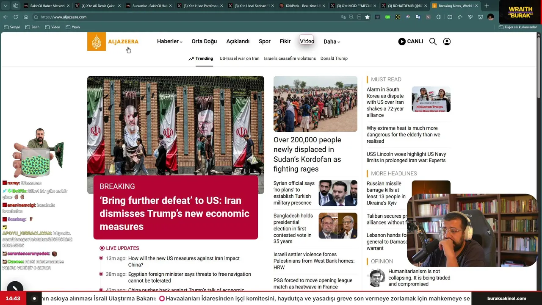Click the gray S extension icon

coord(428,17)
